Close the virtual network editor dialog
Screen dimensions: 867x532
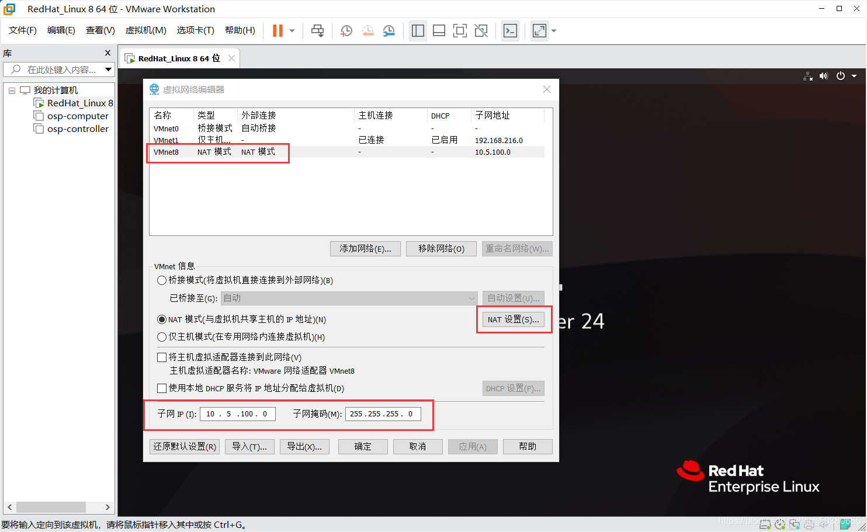point(547,89)
